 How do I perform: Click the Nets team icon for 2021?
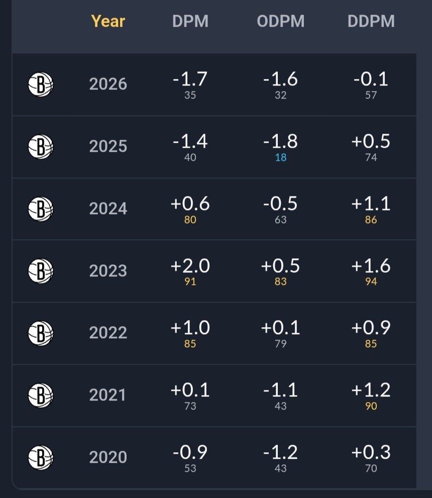click(x=40, y=395)
